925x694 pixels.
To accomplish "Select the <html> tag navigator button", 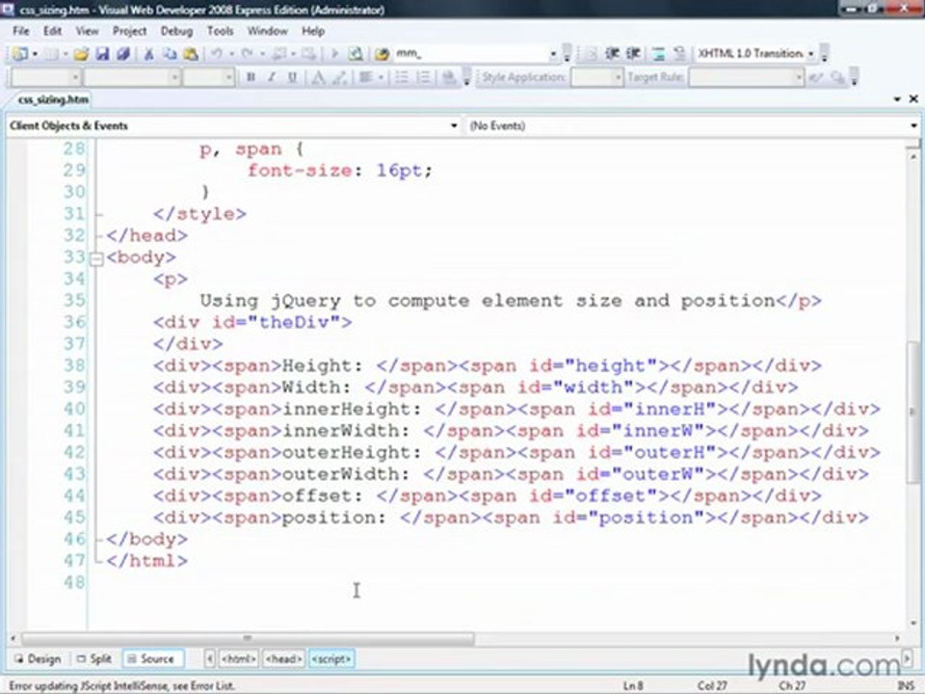I will 239,659.
